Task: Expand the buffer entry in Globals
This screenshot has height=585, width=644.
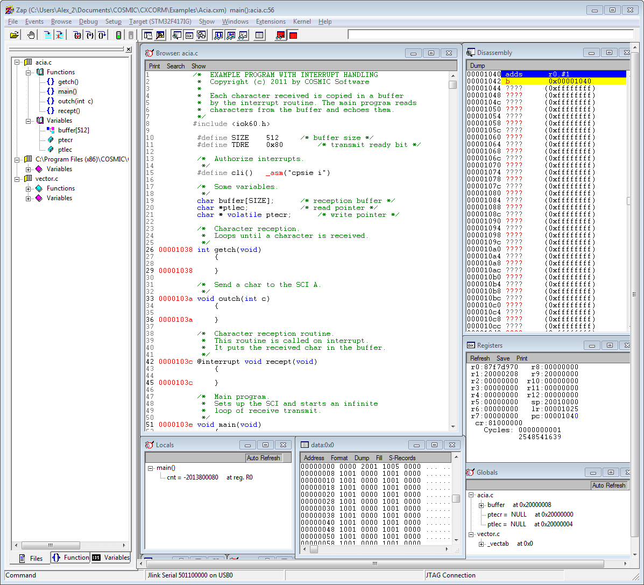Action: coord(481,505)
